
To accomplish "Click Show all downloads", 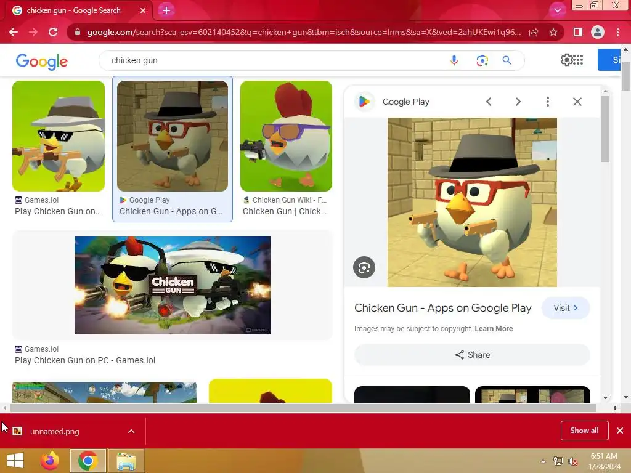I will [x=584, y=431].
